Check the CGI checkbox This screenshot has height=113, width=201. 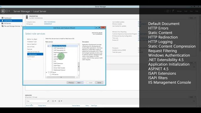(x=52, y=61)
